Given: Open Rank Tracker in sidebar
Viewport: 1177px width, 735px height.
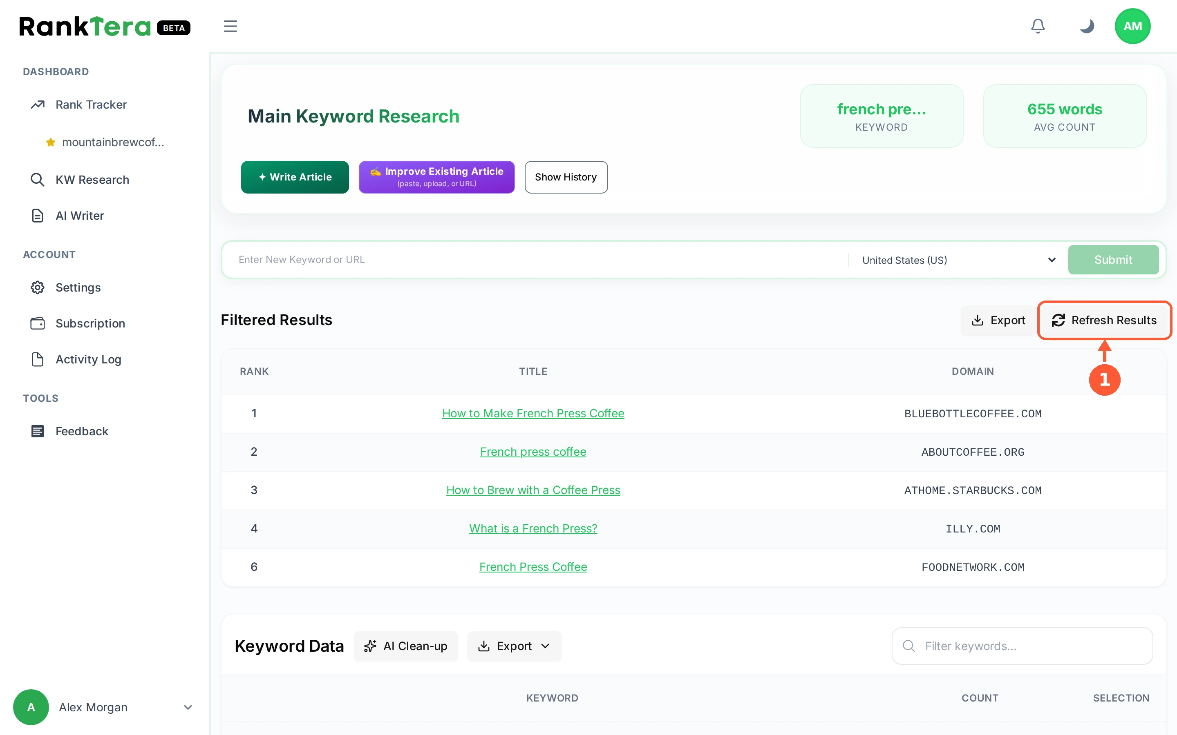Looking at the screenshot, I should coord(91,105).
